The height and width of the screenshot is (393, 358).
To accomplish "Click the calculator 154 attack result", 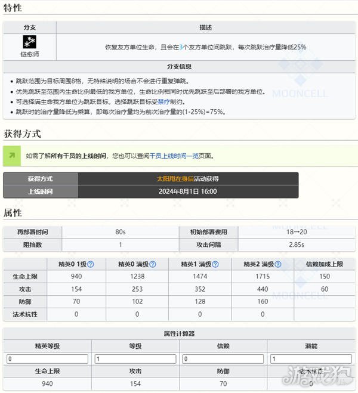I will click(x=135, y=383).
